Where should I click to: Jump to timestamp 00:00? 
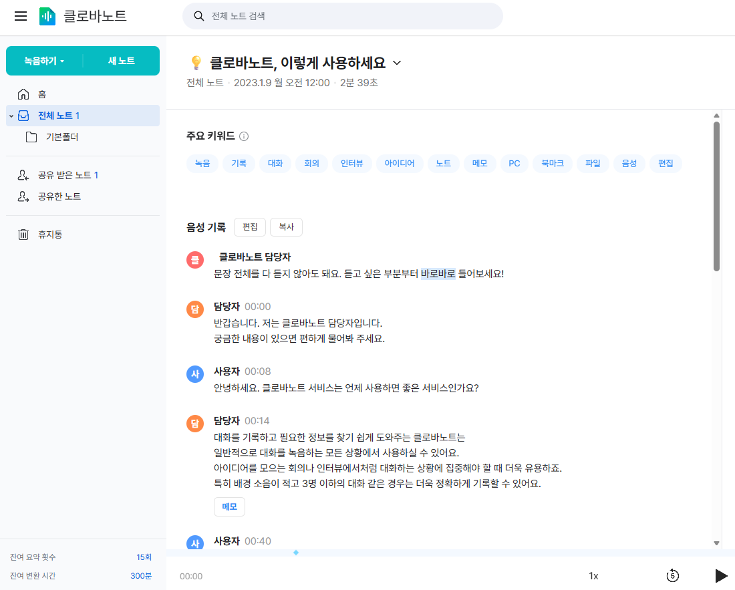point(258,307)
